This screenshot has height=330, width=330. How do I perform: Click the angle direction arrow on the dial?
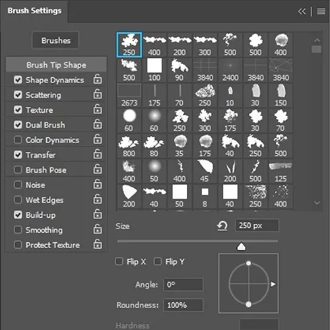click(x=273, y=284)
